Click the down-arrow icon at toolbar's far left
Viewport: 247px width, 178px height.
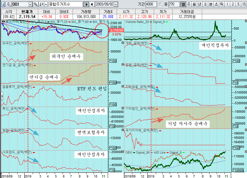[x=3, y=5]
